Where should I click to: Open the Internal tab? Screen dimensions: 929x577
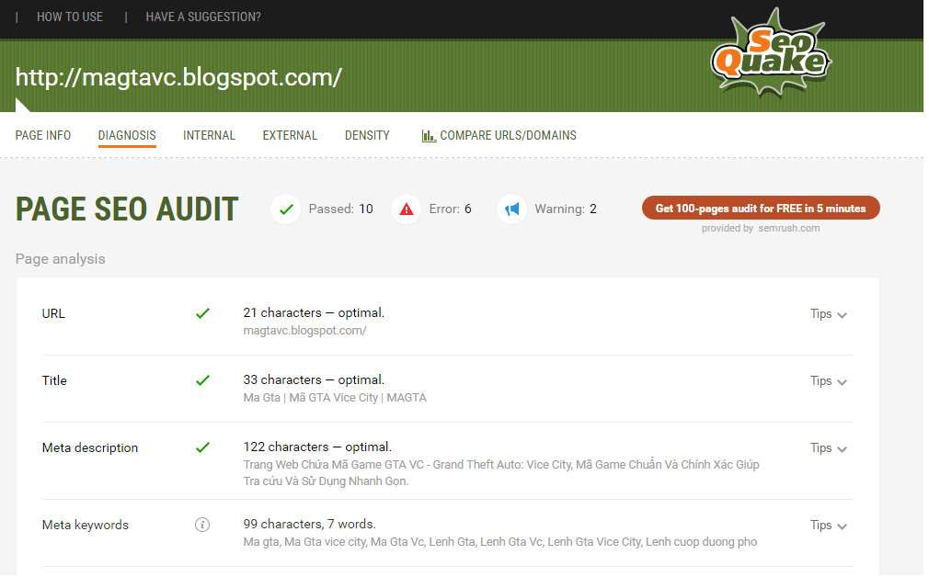209,135
